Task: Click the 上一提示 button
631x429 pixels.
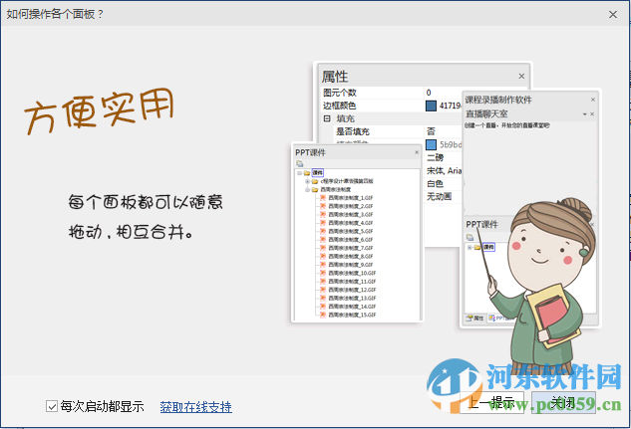Action: (491, 402)
